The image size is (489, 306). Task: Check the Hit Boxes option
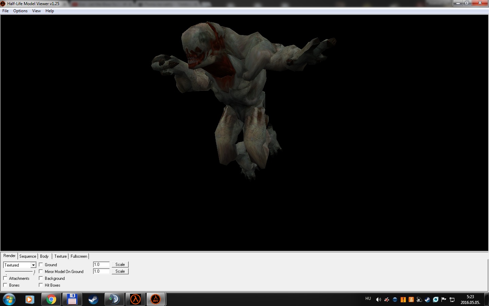[41, 285]
